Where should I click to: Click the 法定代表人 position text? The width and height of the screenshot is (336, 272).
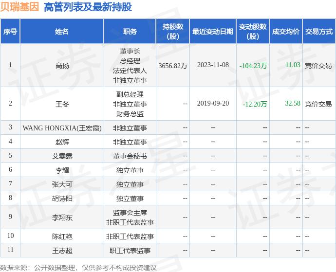click(130, 71)
